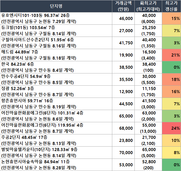Click the 거래금액 (만원) column header
This screenshot has width=181, height=171.
click(123, 6)
